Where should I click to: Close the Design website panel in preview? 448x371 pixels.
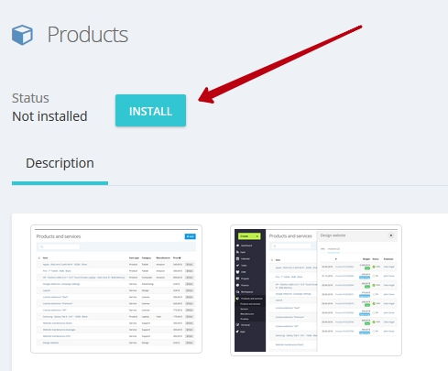click(x=391, y=235)
